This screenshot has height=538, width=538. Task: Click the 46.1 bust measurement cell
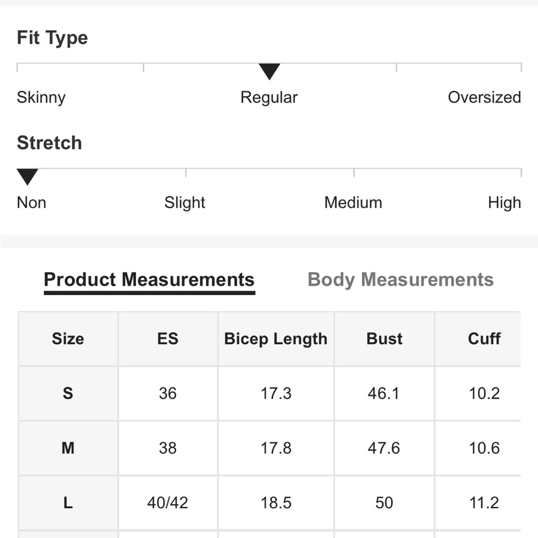[384, 393]
